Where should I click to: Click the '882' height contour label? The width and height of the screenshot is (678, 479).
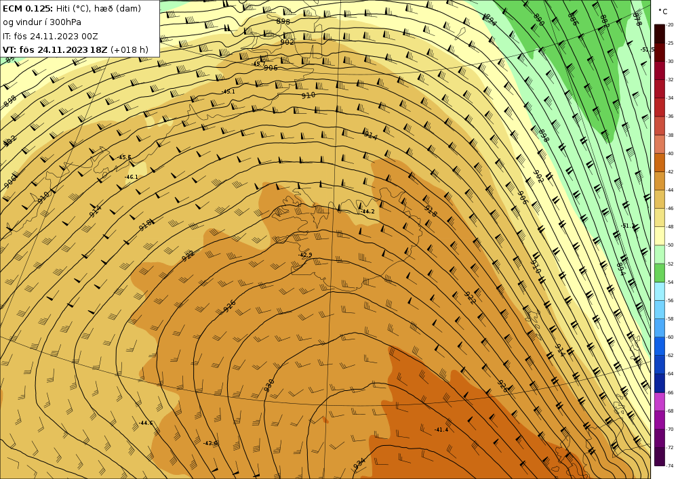click(605, 22)
